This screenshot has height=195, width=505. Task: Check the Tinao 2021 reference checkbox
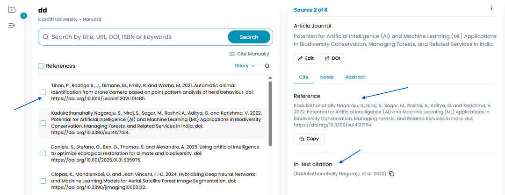point(43,92)
